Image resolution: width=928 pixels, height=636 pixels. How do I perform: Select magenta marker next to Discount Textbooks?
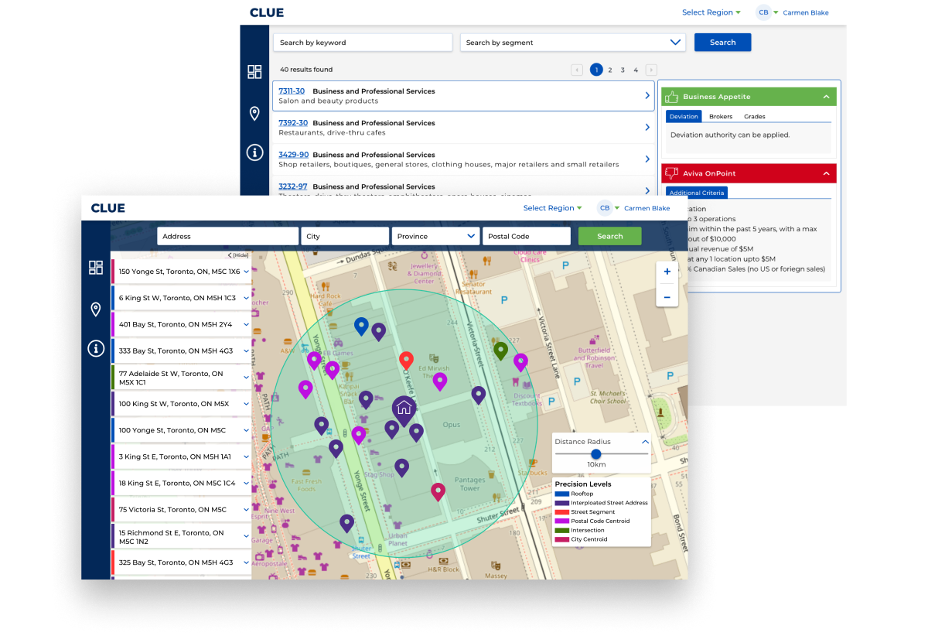[x=520, y=362]
